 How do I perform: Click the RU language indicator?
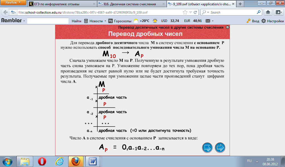coord(249,161)
